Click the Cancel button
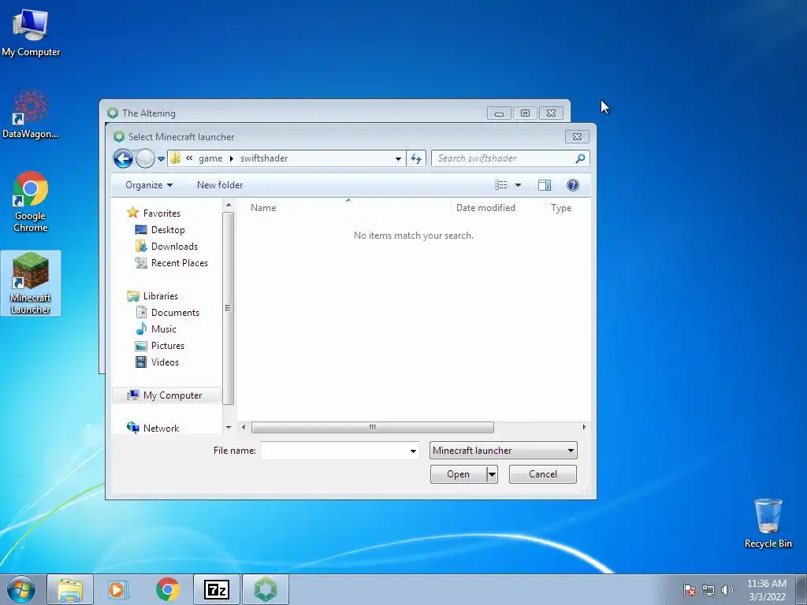Viewport: 807px width, 605px height. [542, 474]
